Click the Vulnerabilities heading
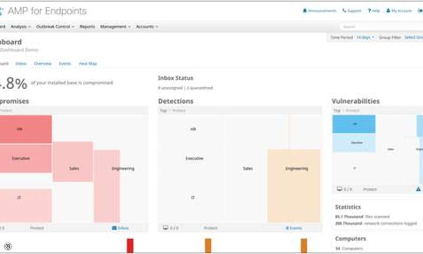 pos(356,101)
